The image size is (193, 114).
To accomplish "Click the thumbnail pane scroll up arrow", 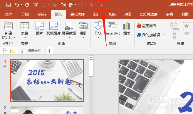I will pos(91,57).
